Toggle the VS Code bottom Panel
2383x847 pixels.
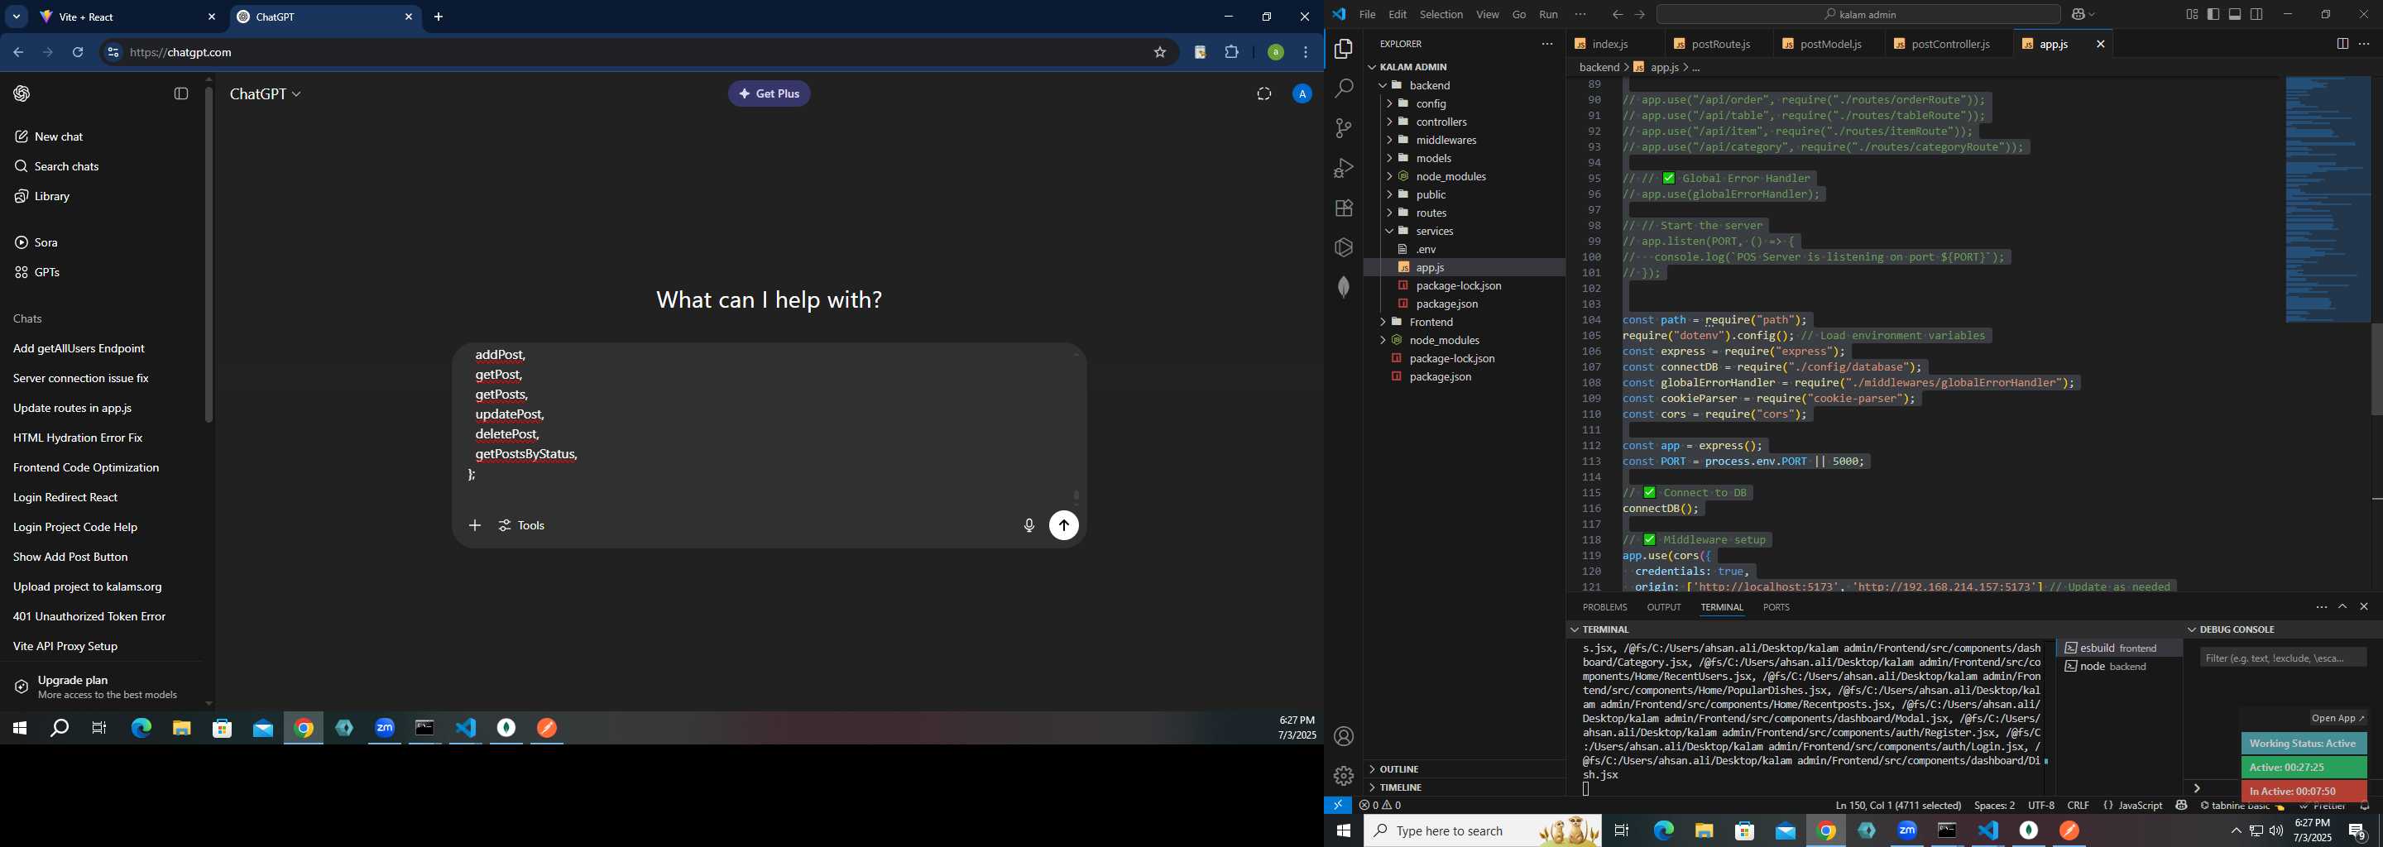point(2235,15)
